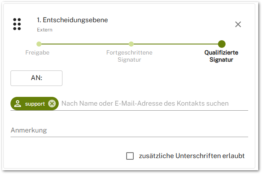Click the line between Fortgeschrittene and Qualifizierte Signatur
Viewport: 262px width, 174px height.
coord(176,44)
